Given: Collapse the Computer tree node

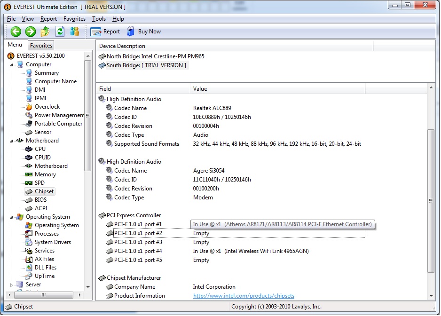Looking at the screenshot, I should pyautogui.click(x=11, y=65).
